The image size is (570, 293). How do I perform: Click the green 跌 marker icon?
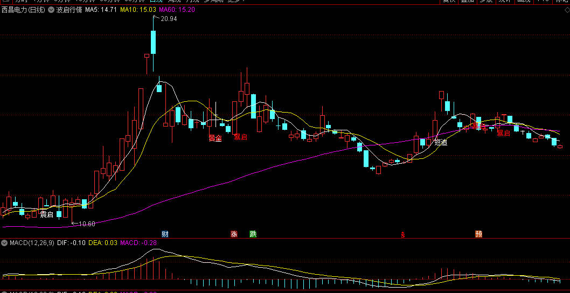point(253,234)
